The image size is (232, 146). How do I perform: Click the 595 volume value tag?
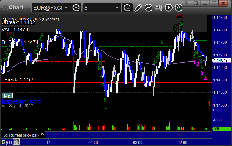221,128
